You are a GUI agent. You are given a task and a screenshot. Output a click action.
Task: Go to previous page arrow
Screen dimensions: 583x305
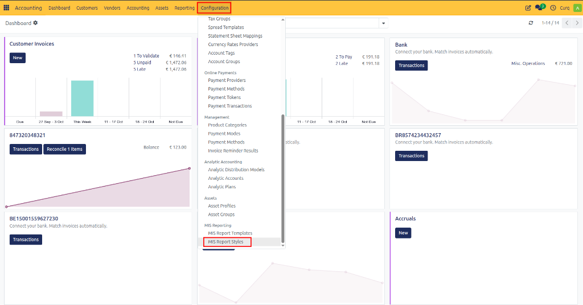(566, 23)
